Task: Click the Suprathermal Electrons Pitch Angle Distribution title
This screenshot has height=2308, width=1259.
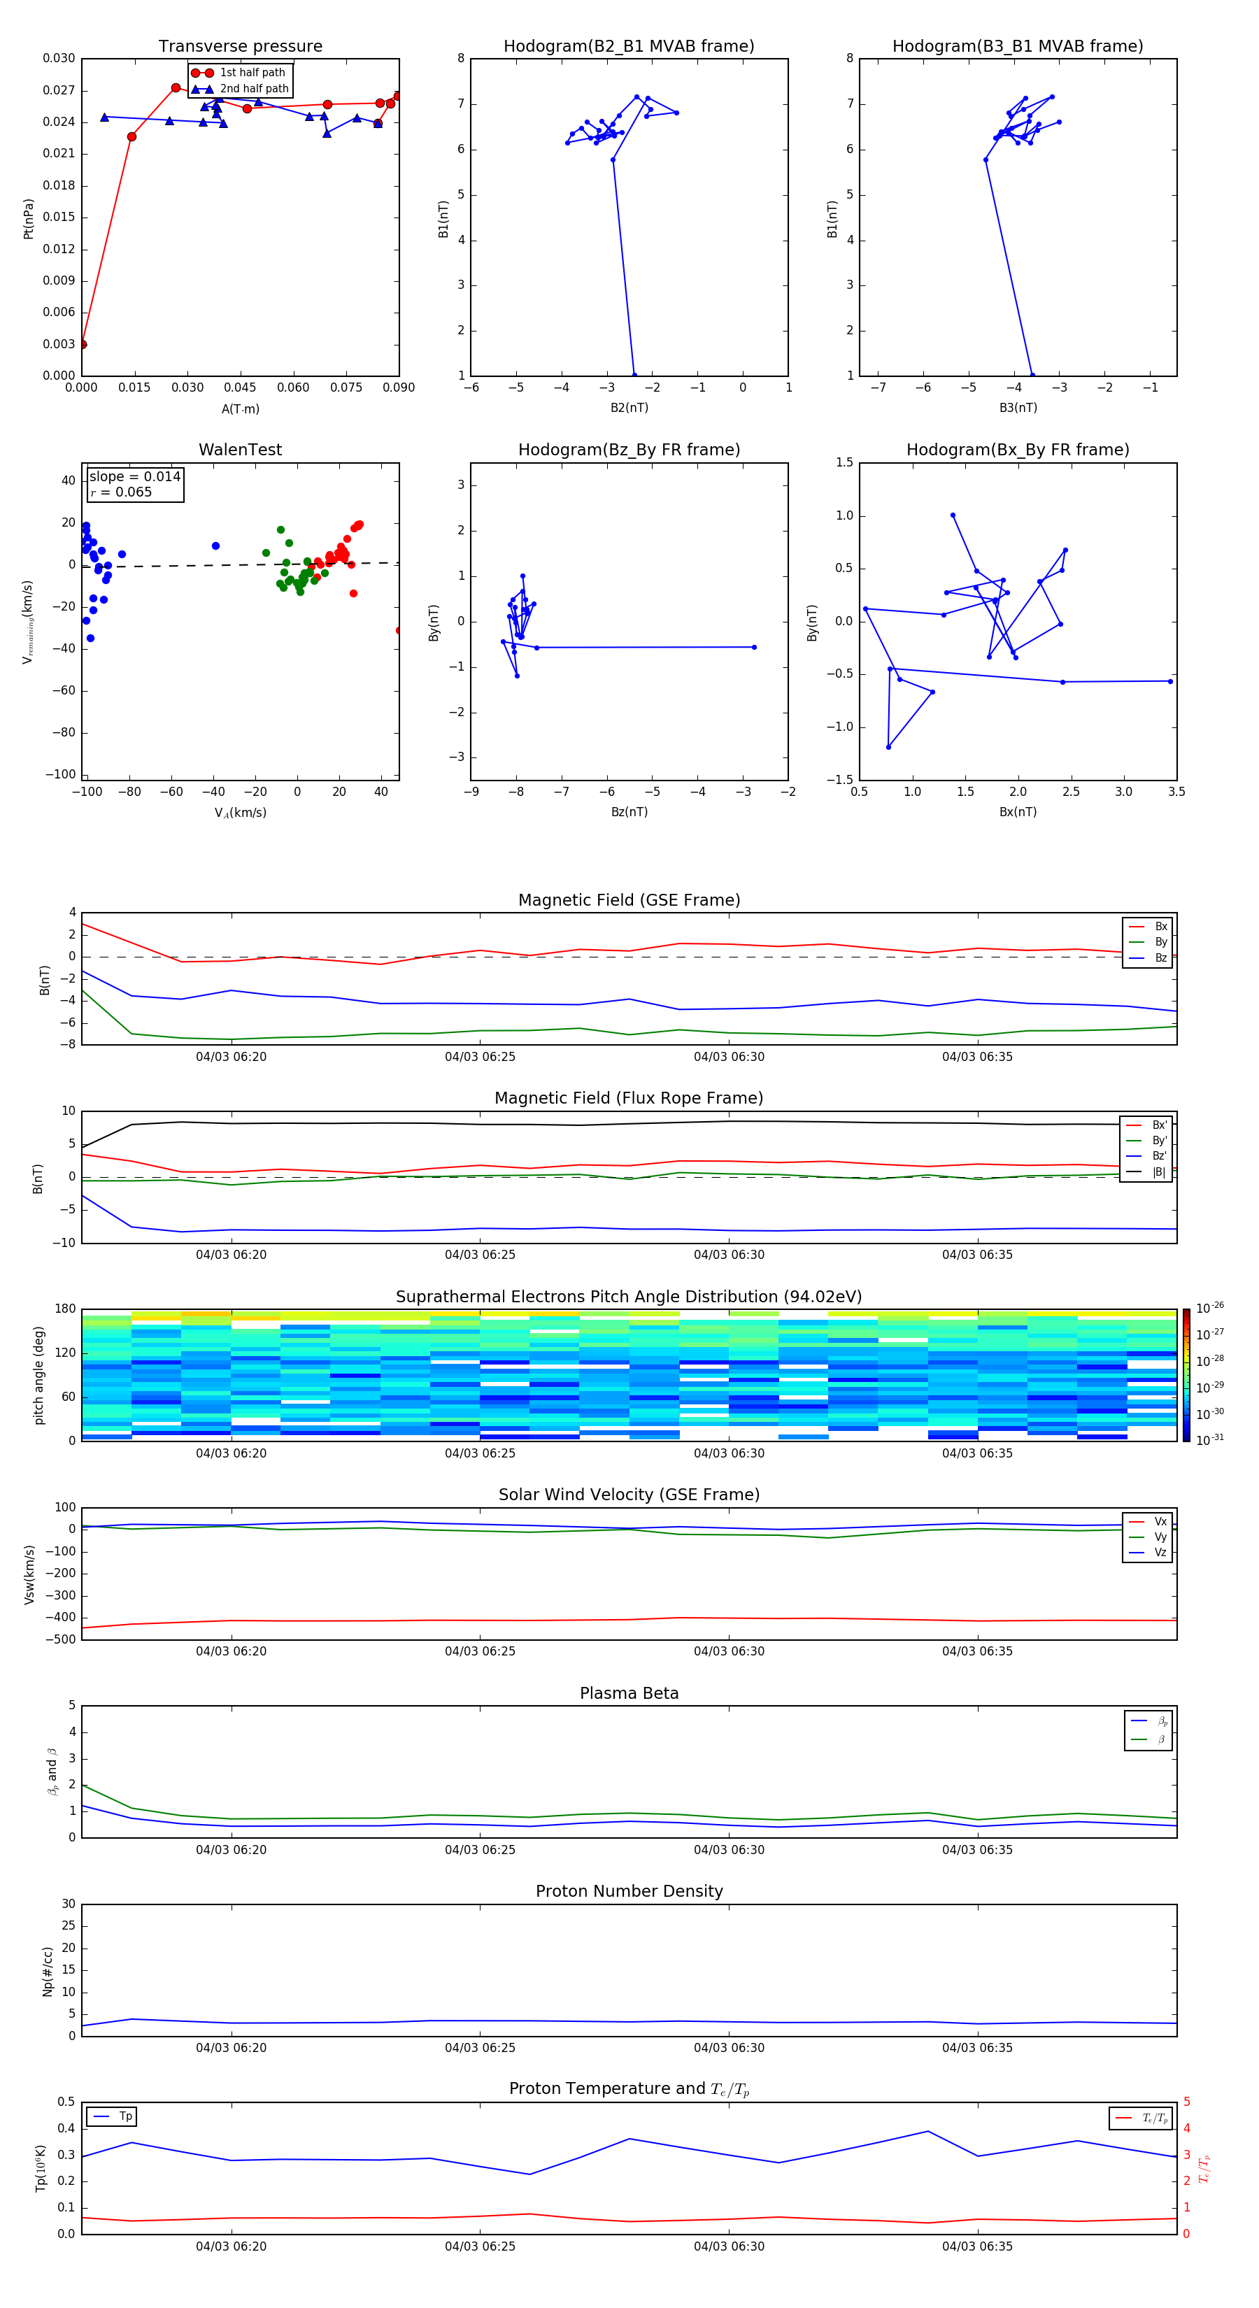Action: point(629,1297)
